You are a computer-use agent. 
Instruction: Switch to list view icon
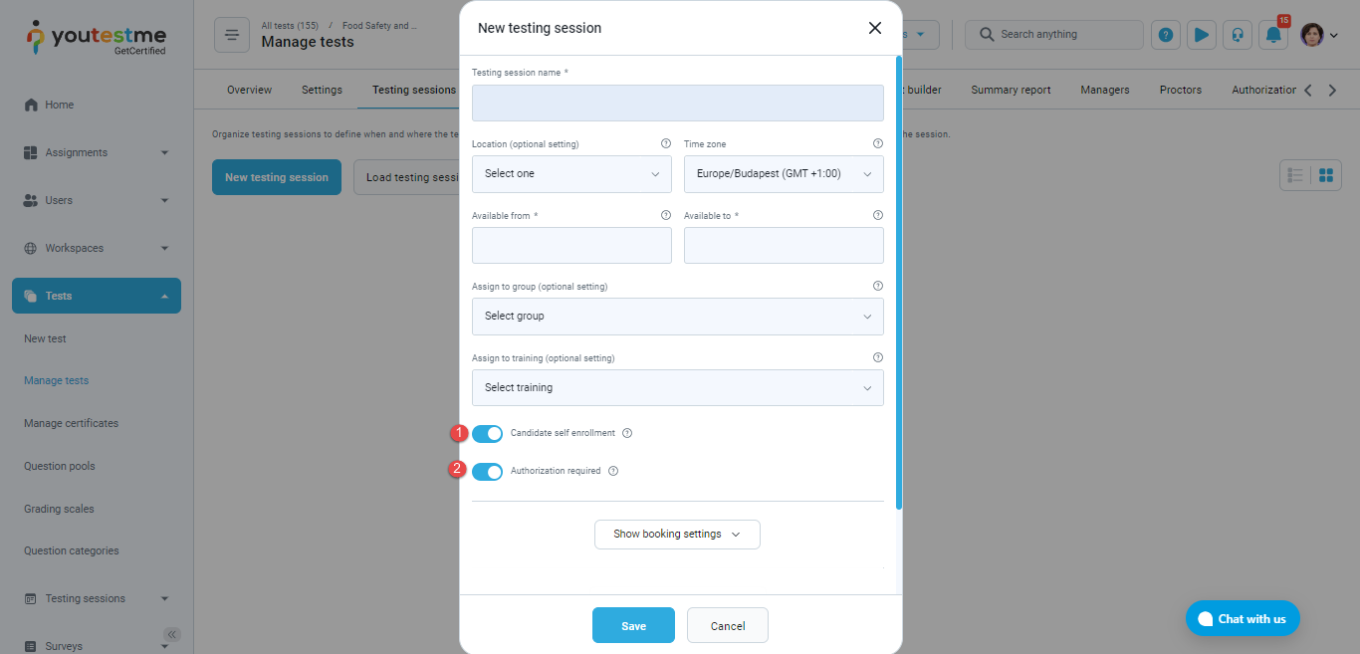(x=1295, y=175)
